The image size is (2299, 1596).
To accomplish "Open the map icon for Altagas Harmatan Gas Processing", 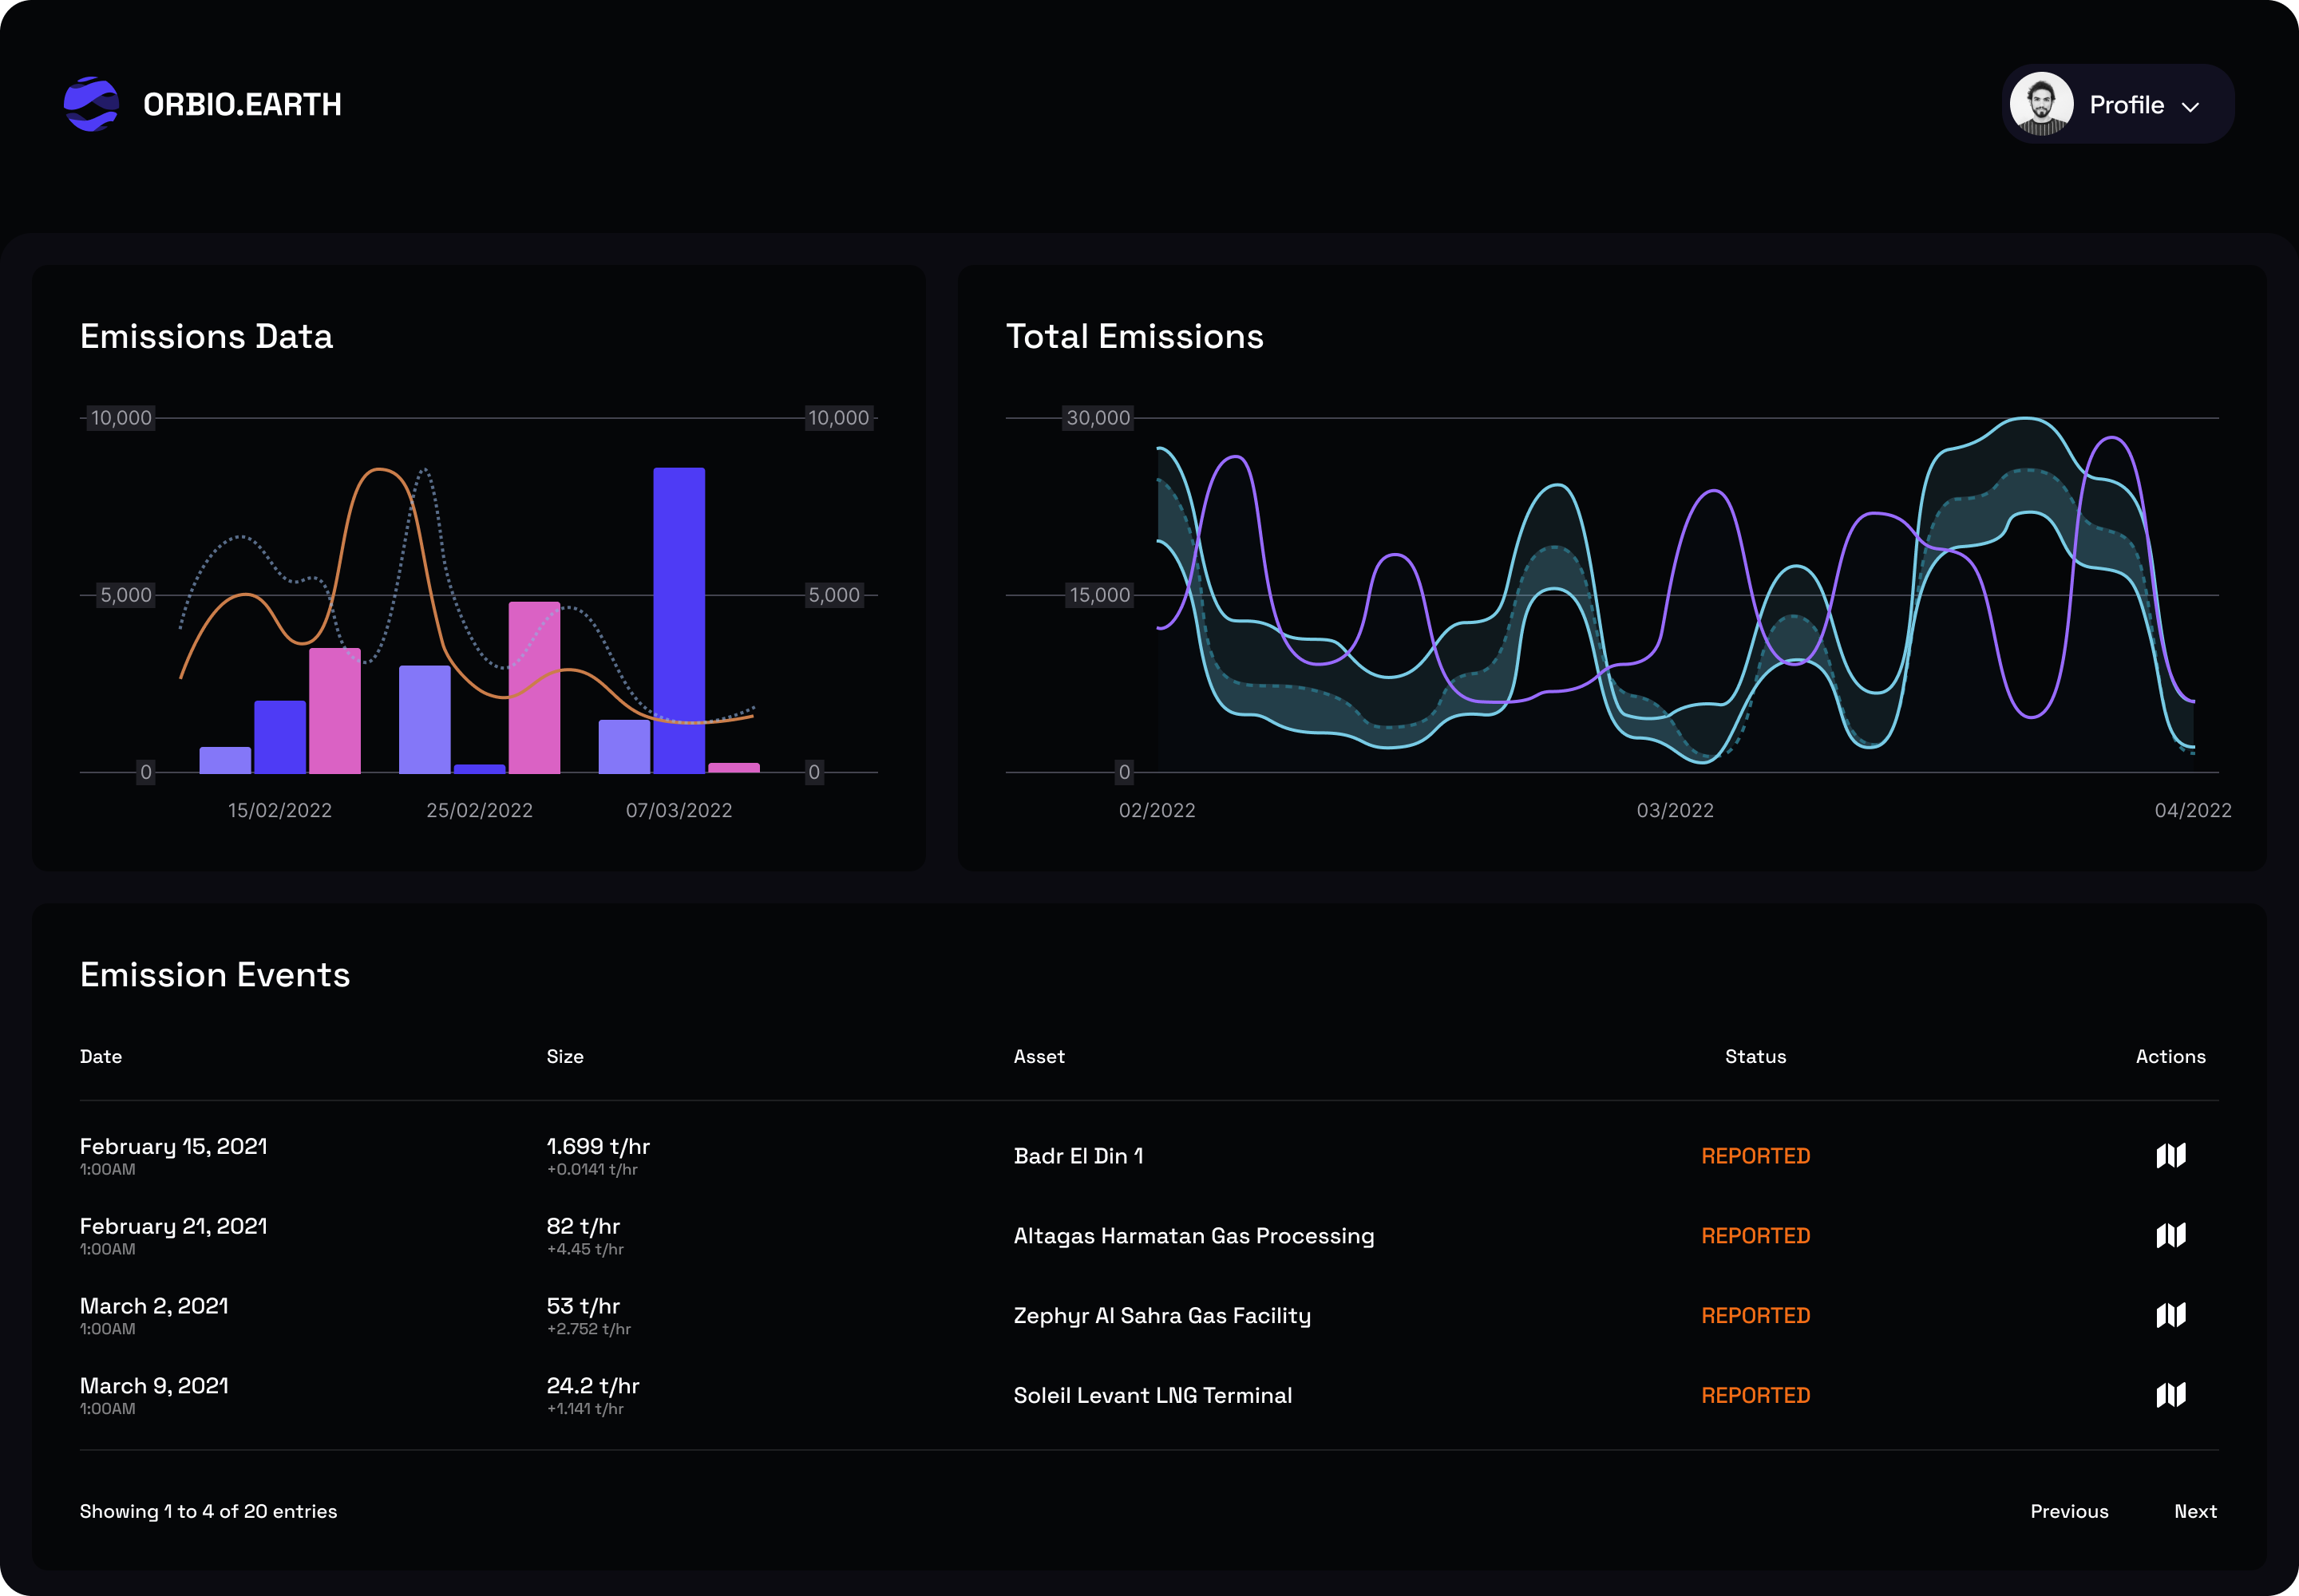I will [x=2171, y=1235].
